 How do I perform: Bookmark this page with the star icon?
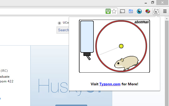(x=114, y=11)
